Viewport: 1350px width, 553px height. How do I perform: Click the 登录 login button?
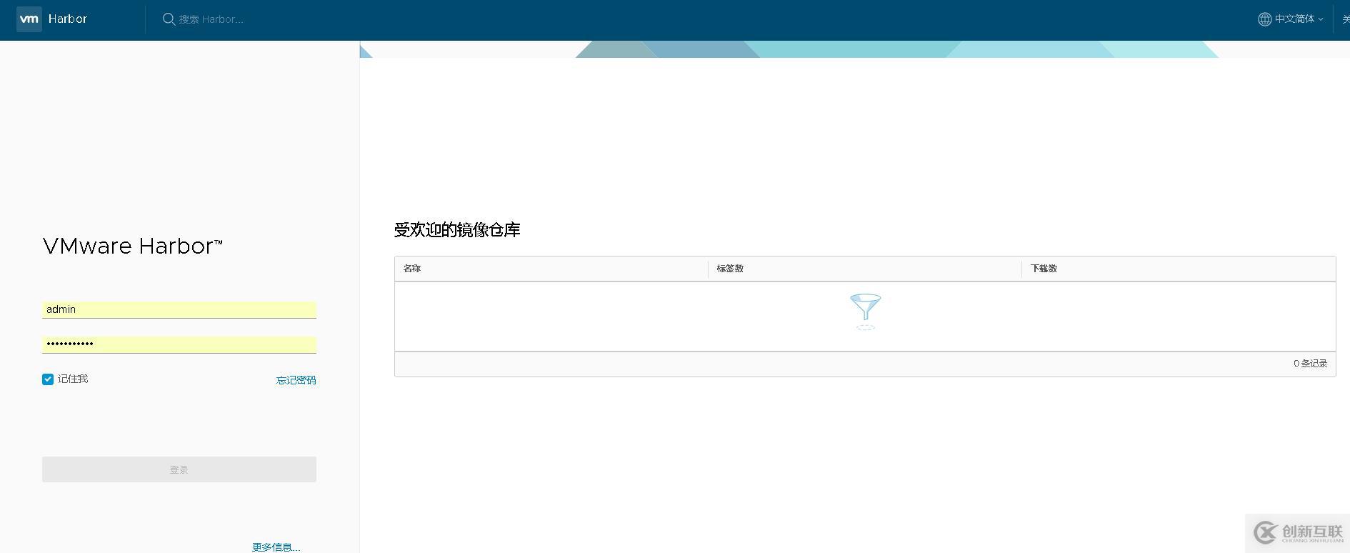click(x=179, y=469)
